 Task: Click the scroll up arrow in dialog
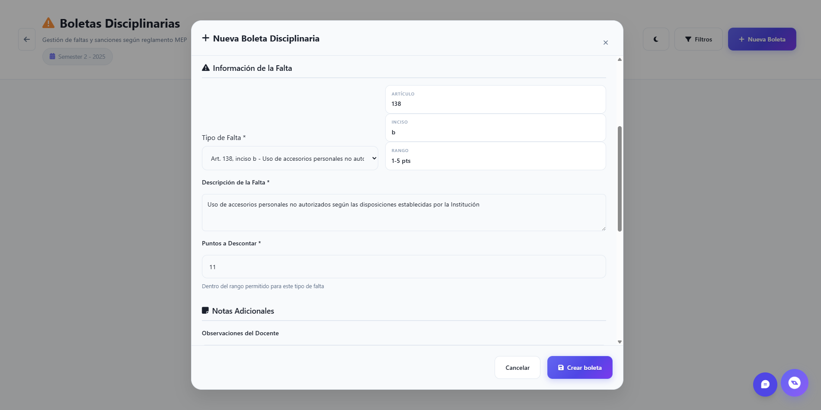(620, 60)
